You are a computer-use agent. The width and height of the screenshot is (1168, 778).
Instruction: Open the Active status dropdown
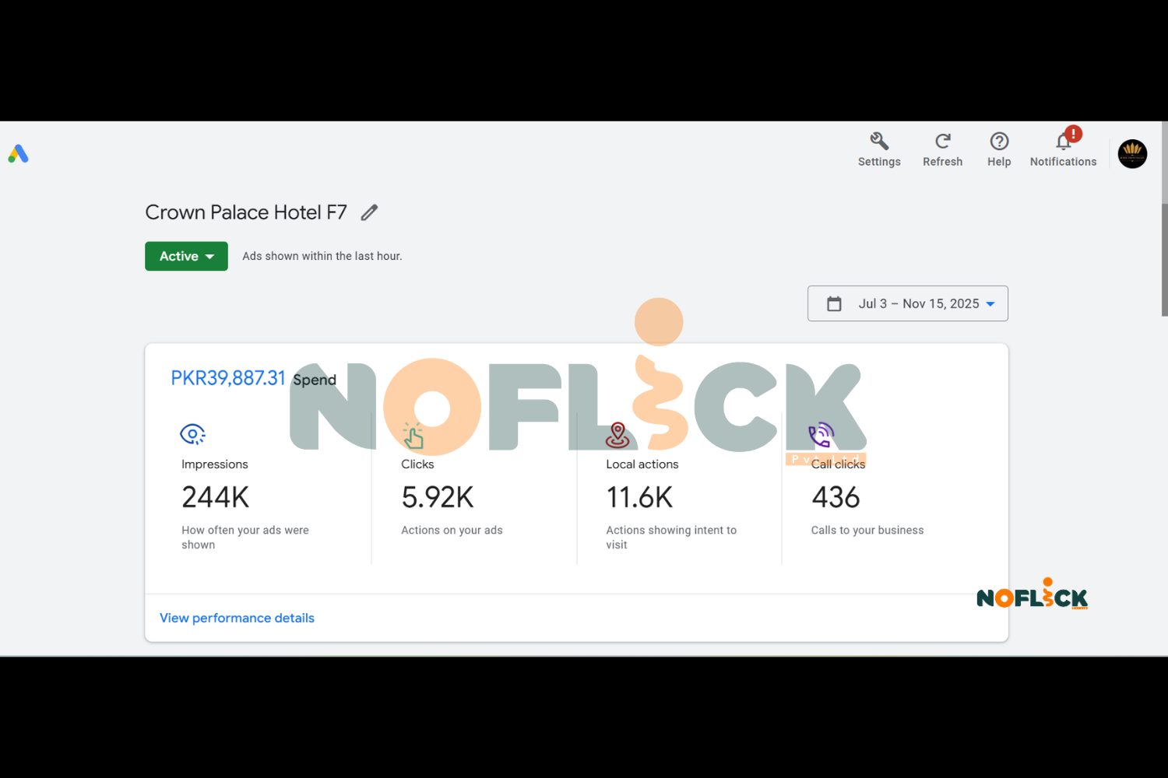click(186, 256)
